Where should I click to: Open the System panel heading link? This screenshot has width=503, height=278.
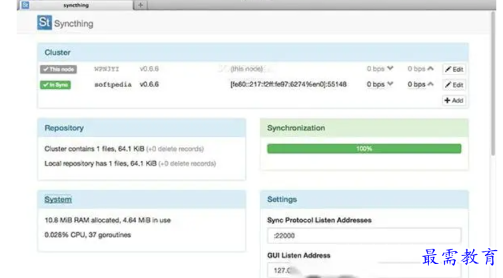(x=58, y=200)
